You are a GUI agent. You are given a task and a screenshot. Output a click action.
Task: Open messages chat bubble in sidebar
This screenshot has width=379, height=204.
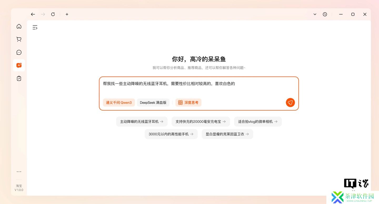[19, 52]
